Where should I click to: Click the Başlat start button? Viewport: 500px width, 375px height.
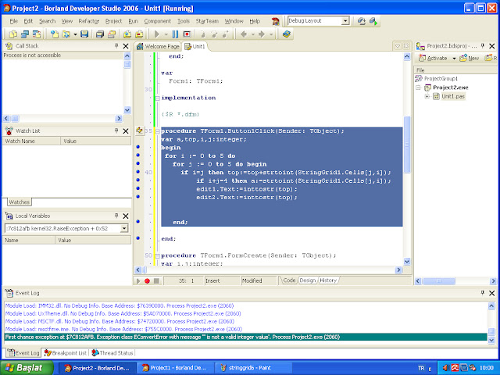(x=27, y=368)
